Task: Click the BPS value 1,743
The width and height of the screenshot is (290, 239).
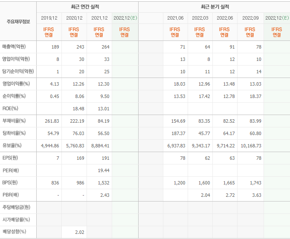Action: [x=256, y=183]
